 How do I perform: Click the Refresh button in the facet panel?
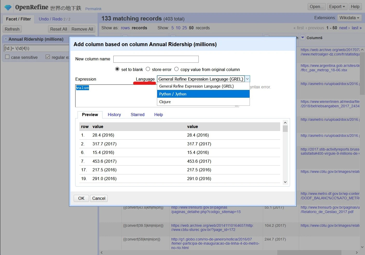(x=12, y=29)
